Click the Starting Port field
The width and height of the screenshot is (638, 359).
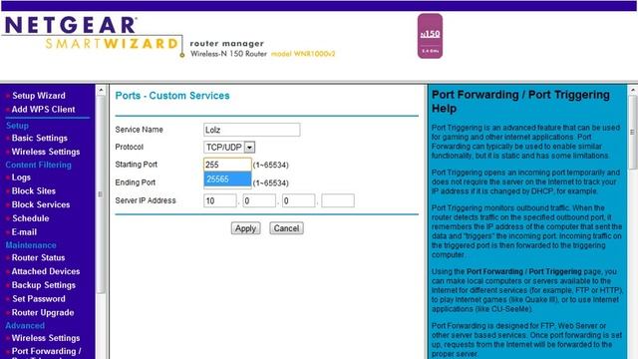coord(227,165)
